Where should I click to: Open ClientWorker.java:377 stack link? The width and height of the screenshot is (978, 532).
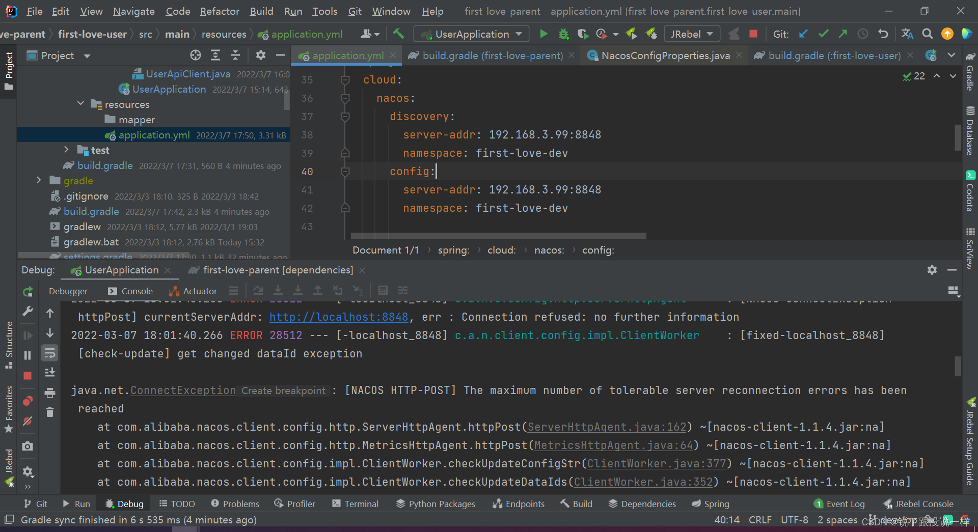[x=657, y=463]
